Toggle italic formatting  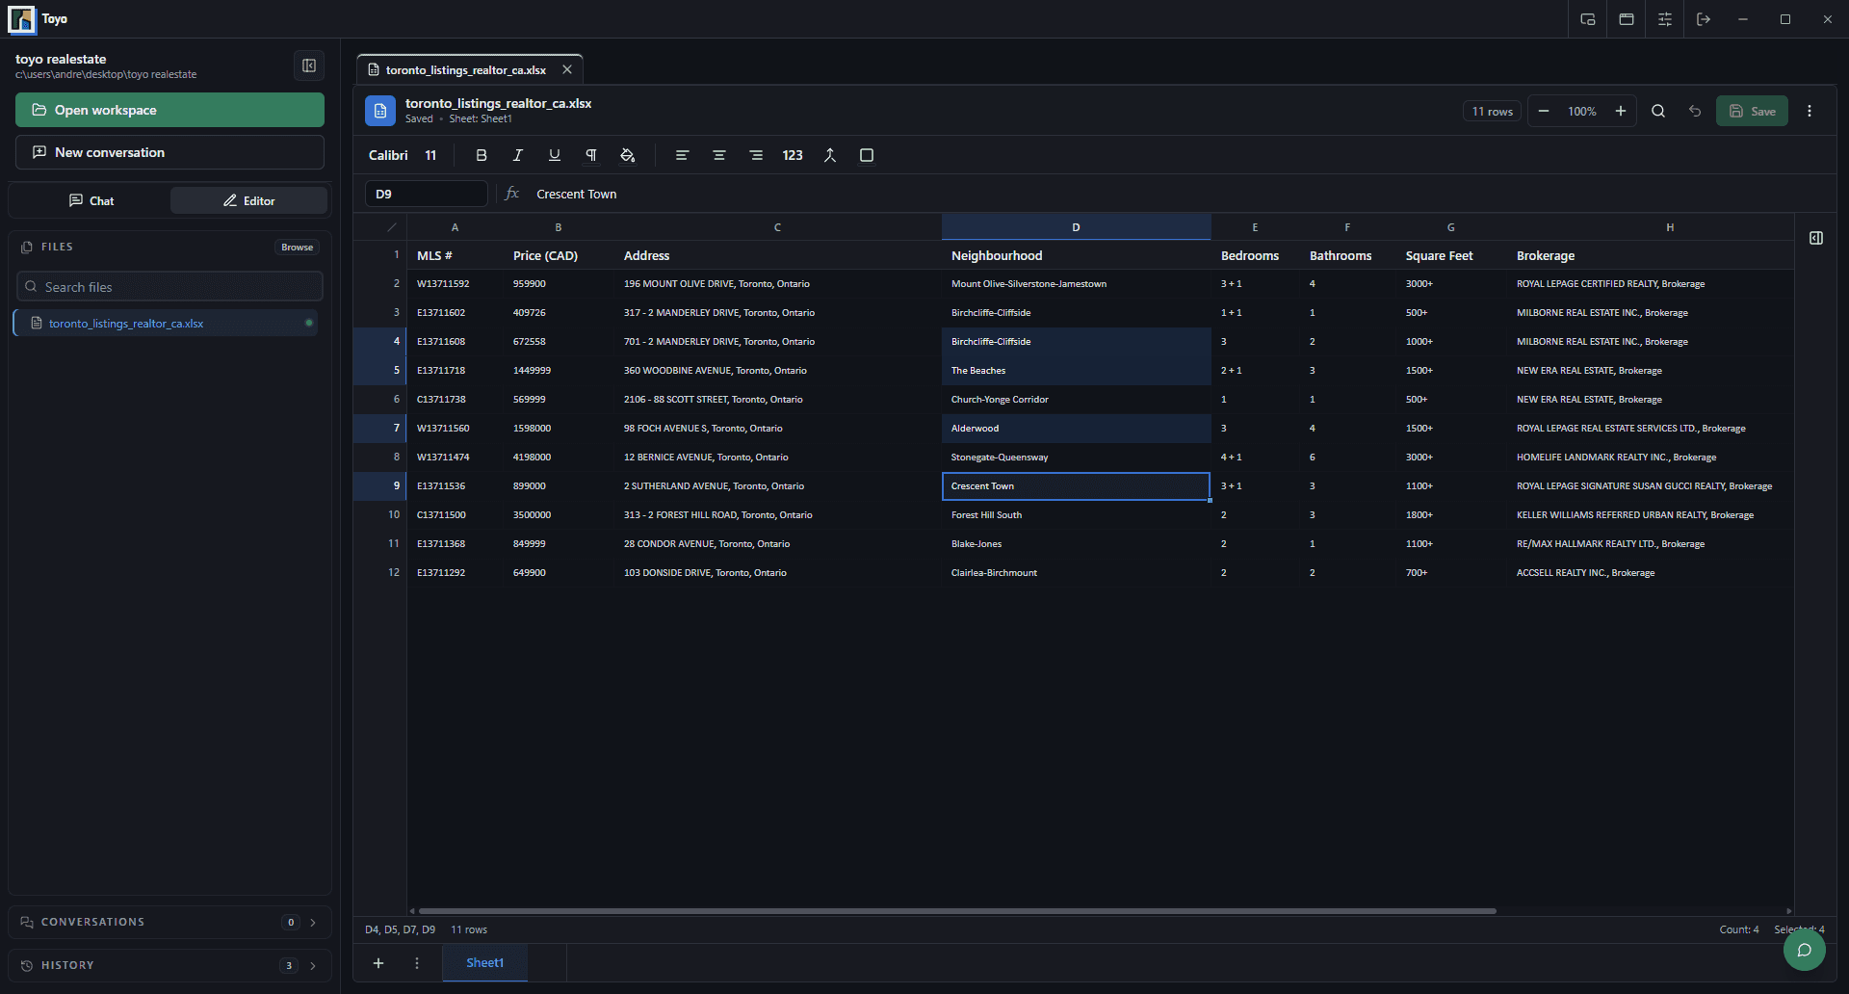point(518,155)
